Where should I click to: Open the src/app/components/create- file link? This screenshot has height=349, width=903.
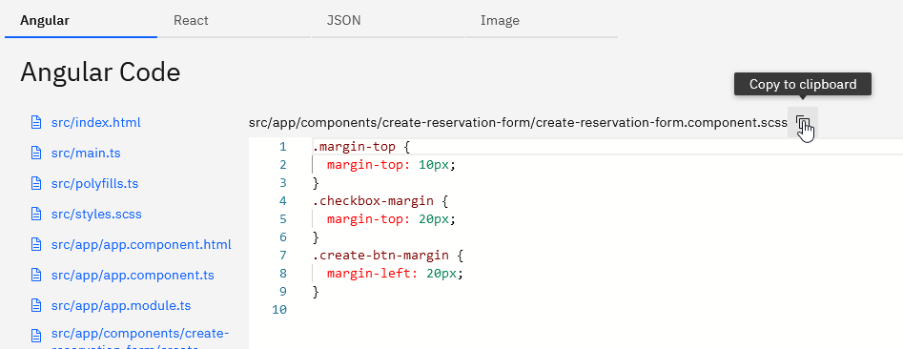tap(140, 339)
